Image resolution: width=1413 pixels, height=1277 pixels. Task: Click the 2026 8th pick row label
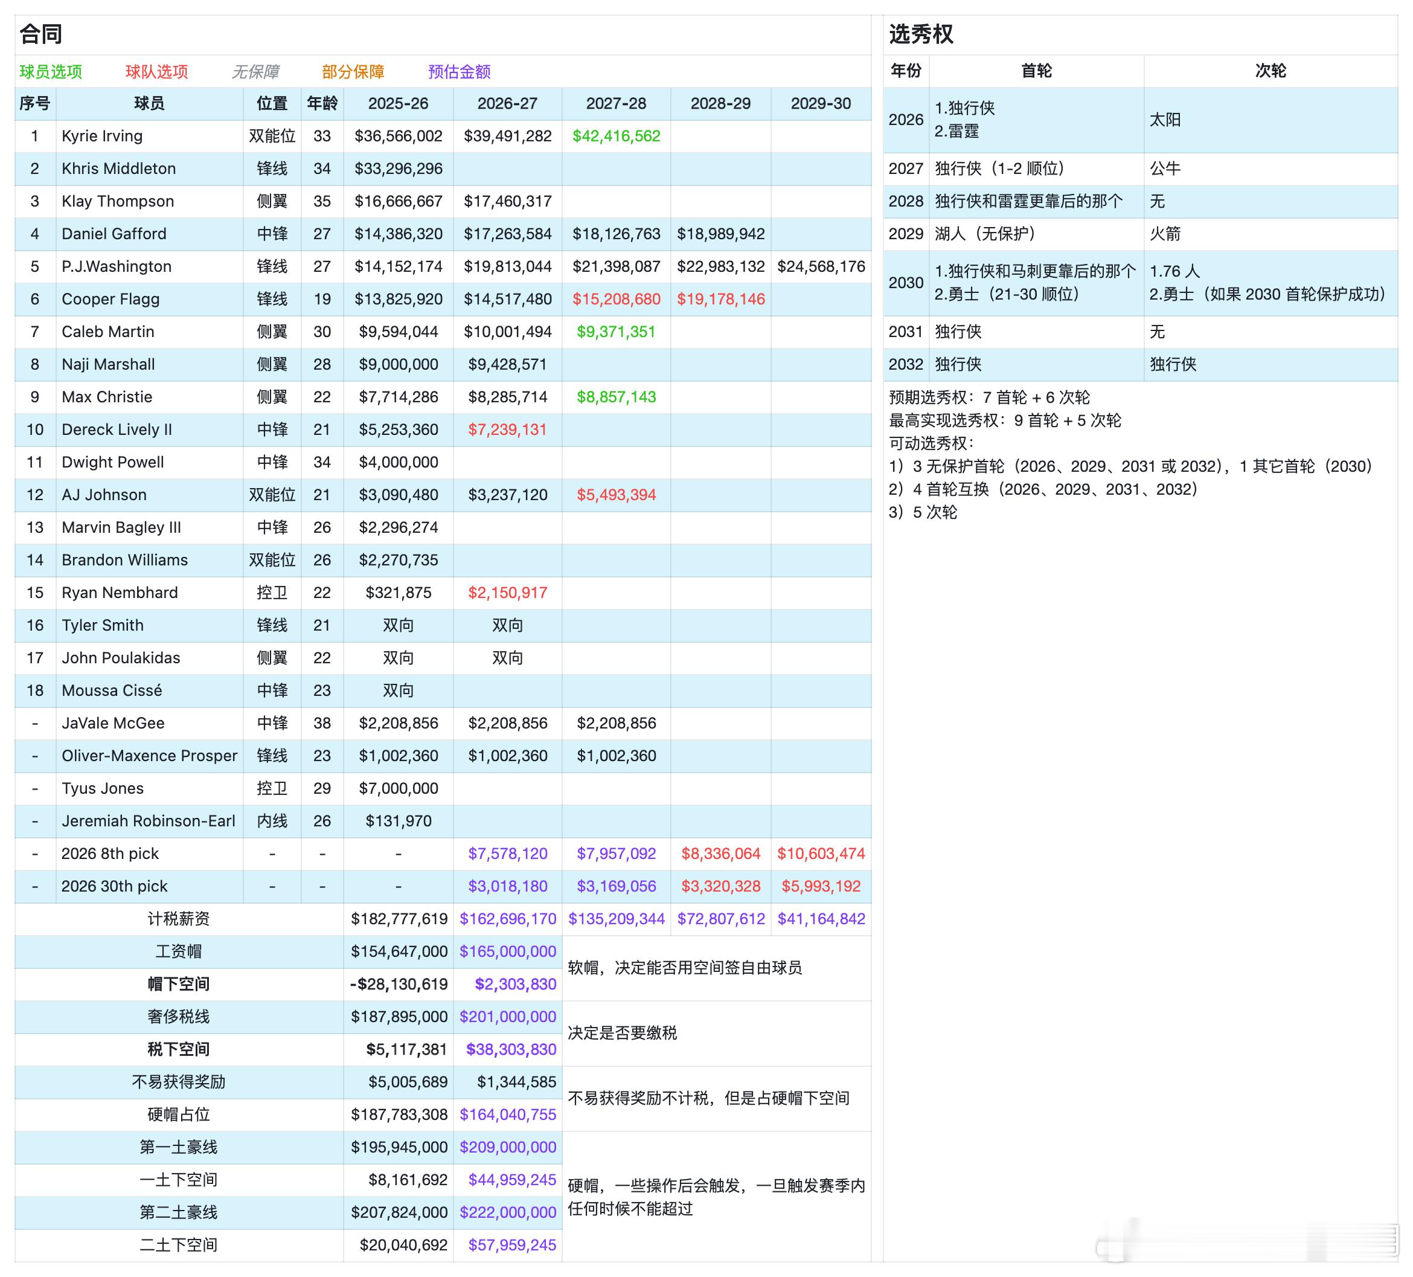click(x=110, y=854)
